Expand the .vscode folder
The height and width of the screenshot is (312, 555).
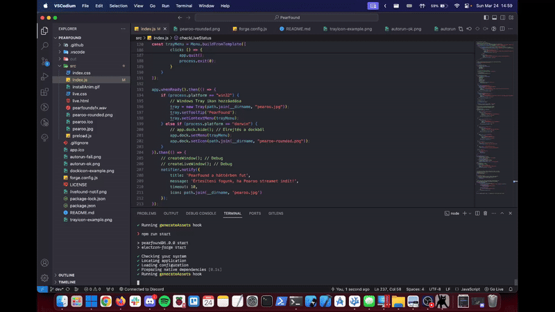(x=92, y=52)
